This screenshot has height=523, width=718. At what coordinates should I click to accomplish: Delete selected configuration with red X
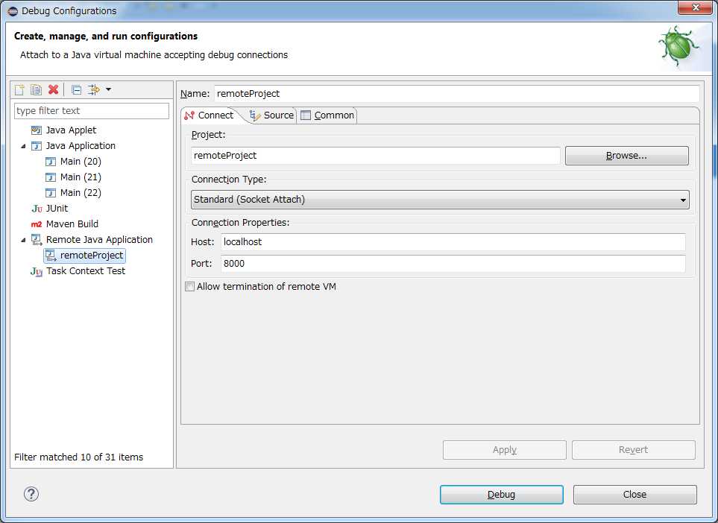pyautogui.click(x=54, y=89)
